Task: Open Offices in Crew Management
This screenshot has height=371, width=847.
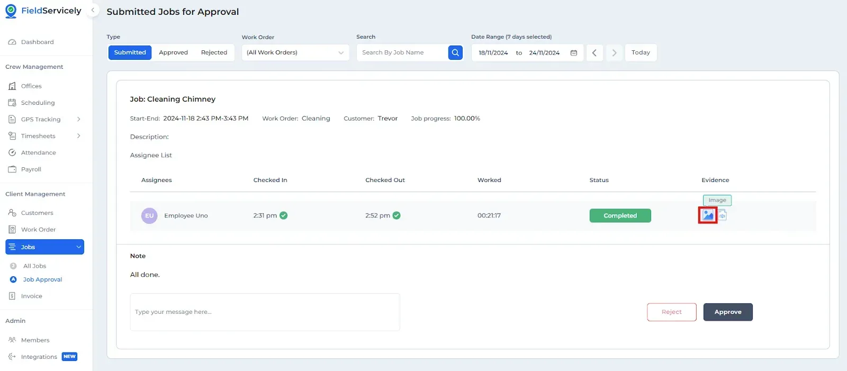Action: pos(31,86)
